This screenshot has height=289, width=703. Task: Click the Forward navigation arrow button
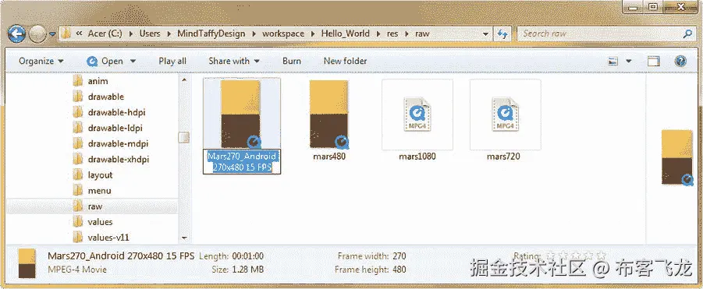[37, 33]
